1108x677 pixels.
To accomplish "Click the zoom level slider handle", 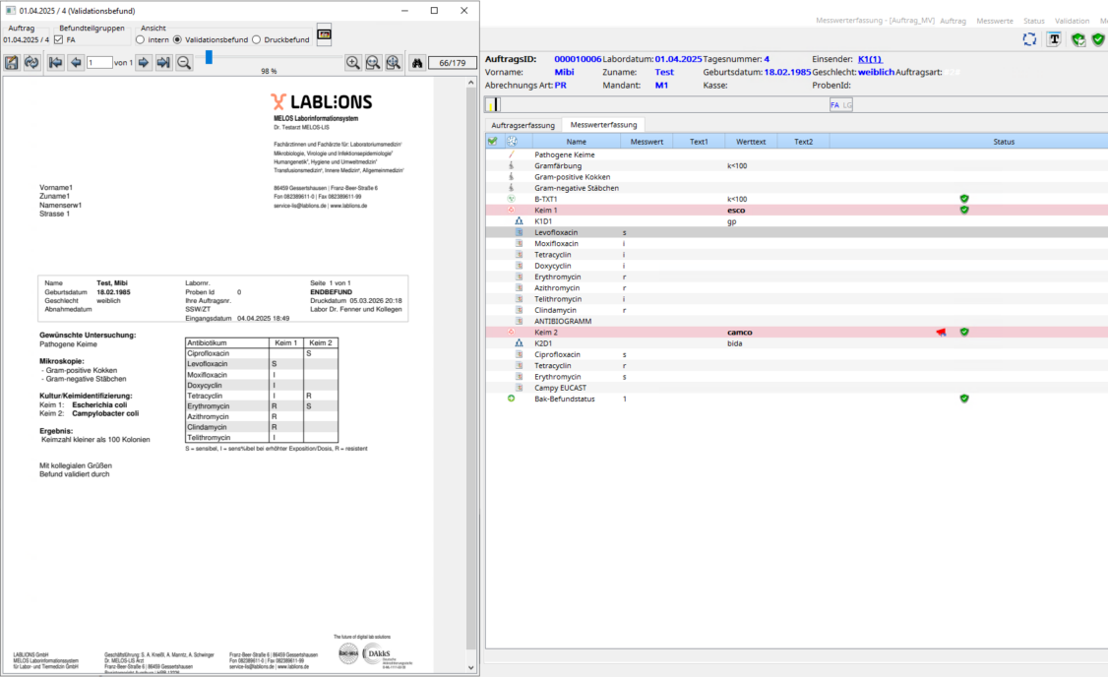I will pyautogui.click(x=209, y=58).
